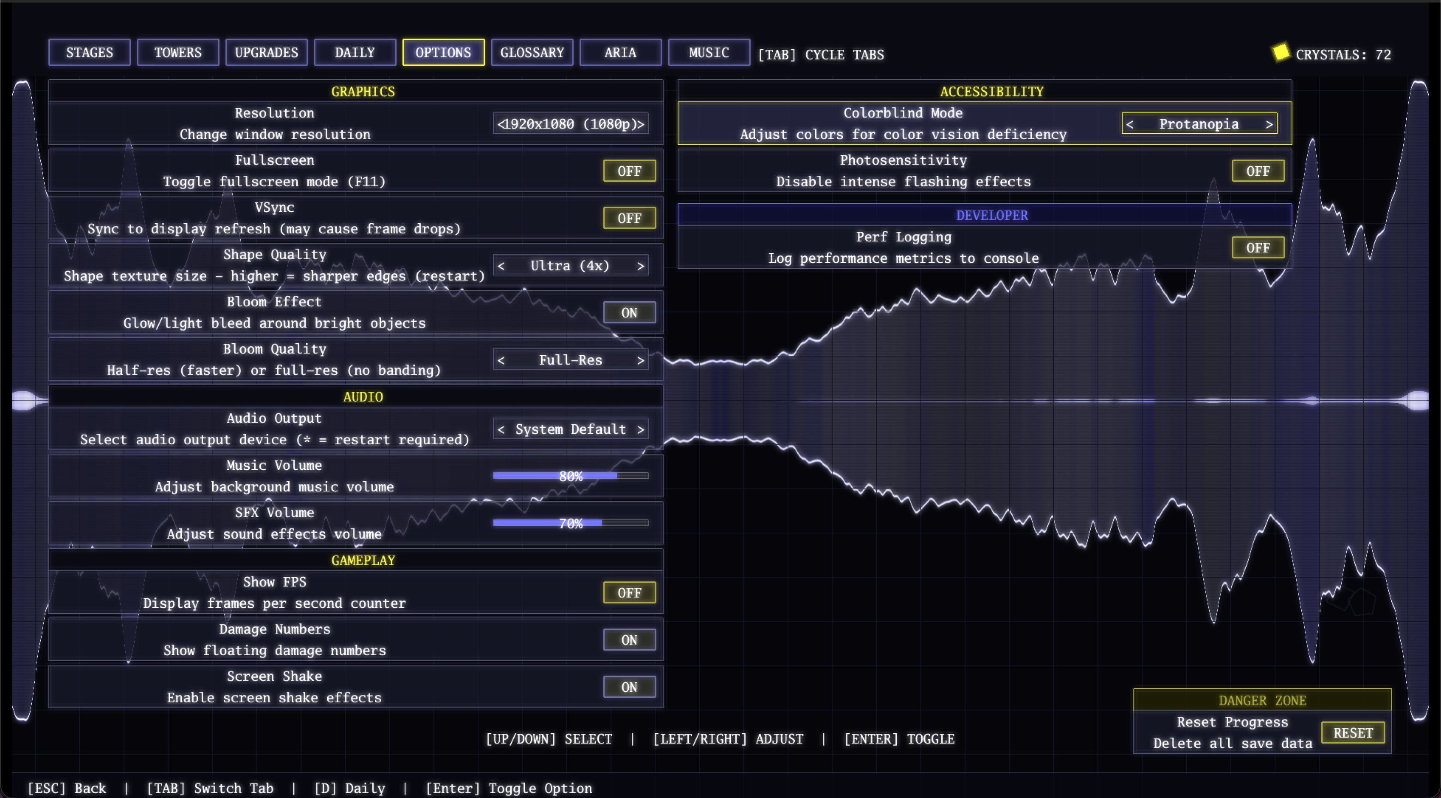The width and height of the screenshot is (1441, 798).
Task: Click left arrow on Shape Quality selector
Action: [501, 266]
